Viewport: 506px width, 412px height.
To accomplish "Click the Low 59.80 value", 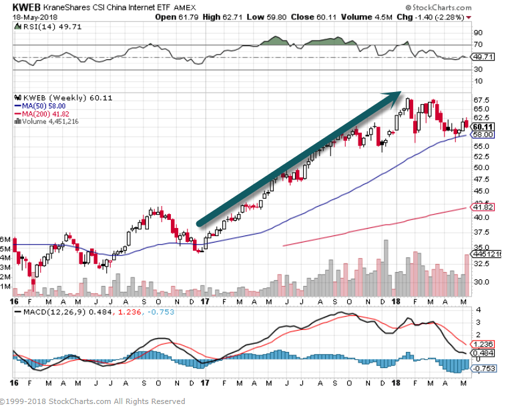I will click(x=266, y=17).
